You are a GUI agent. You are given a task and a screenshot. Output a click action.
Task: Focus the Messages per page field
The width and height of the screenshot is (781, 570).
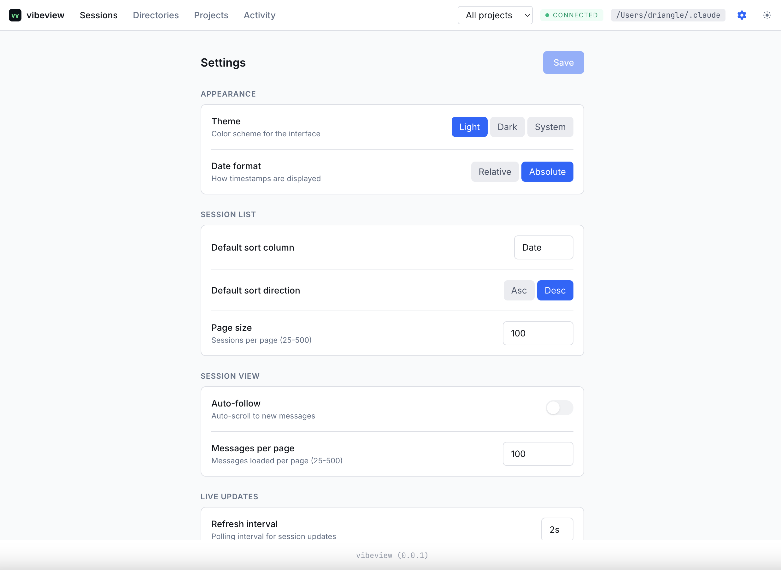click(537, 454)
